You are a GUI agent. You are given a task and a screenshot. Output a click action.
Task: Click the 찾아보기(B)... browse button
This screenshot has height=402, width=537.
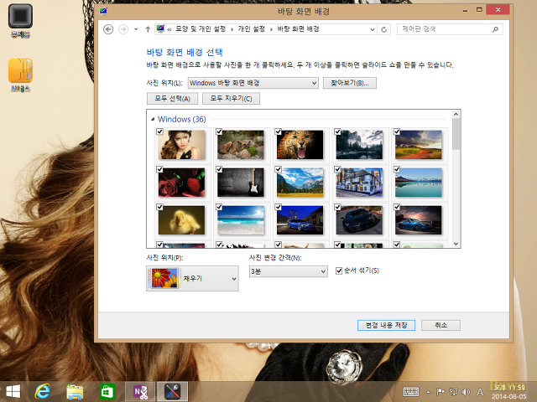(350, 83)
